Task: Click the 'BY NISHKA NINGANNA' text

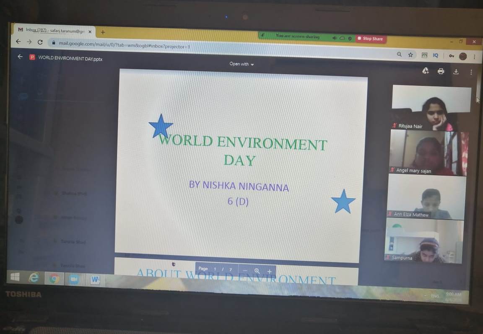Action: [239, 186]
